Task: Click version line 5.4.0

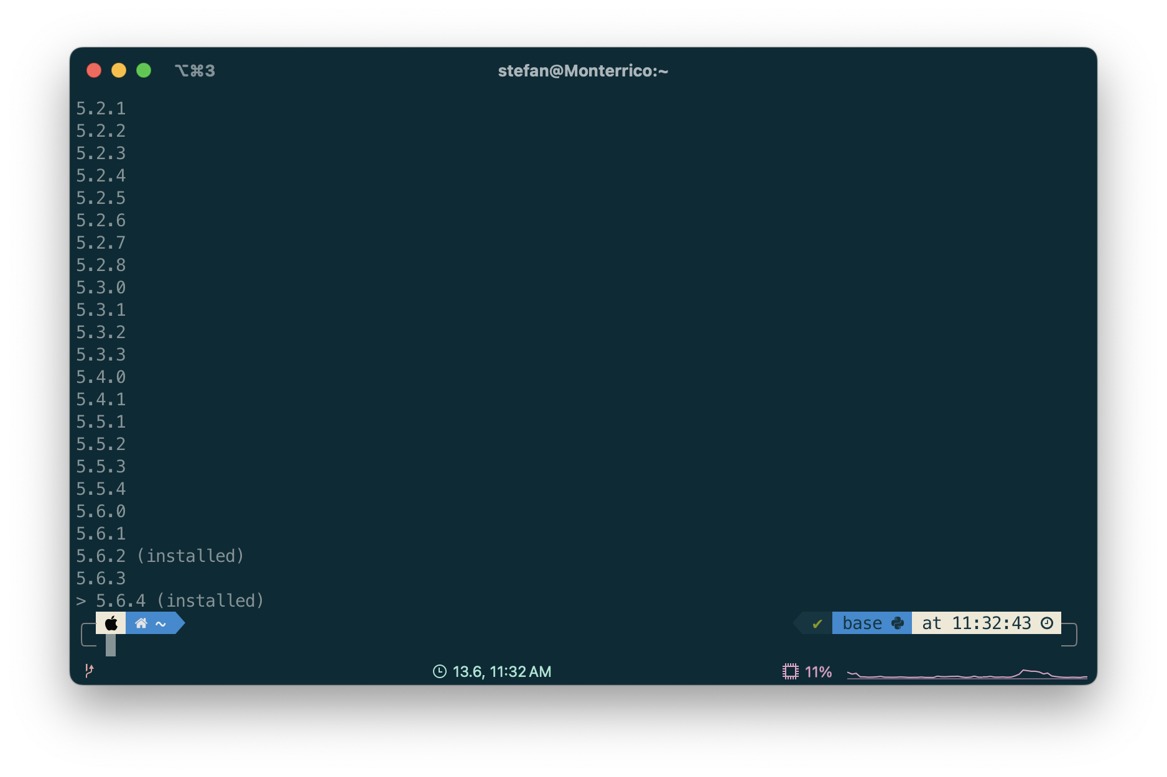Action: 101,377
